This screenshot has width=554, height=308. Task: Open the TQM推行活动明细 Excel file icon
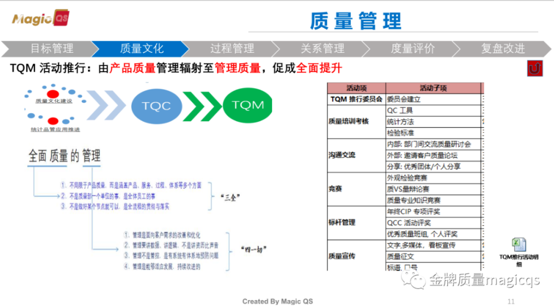coord(519,252)
